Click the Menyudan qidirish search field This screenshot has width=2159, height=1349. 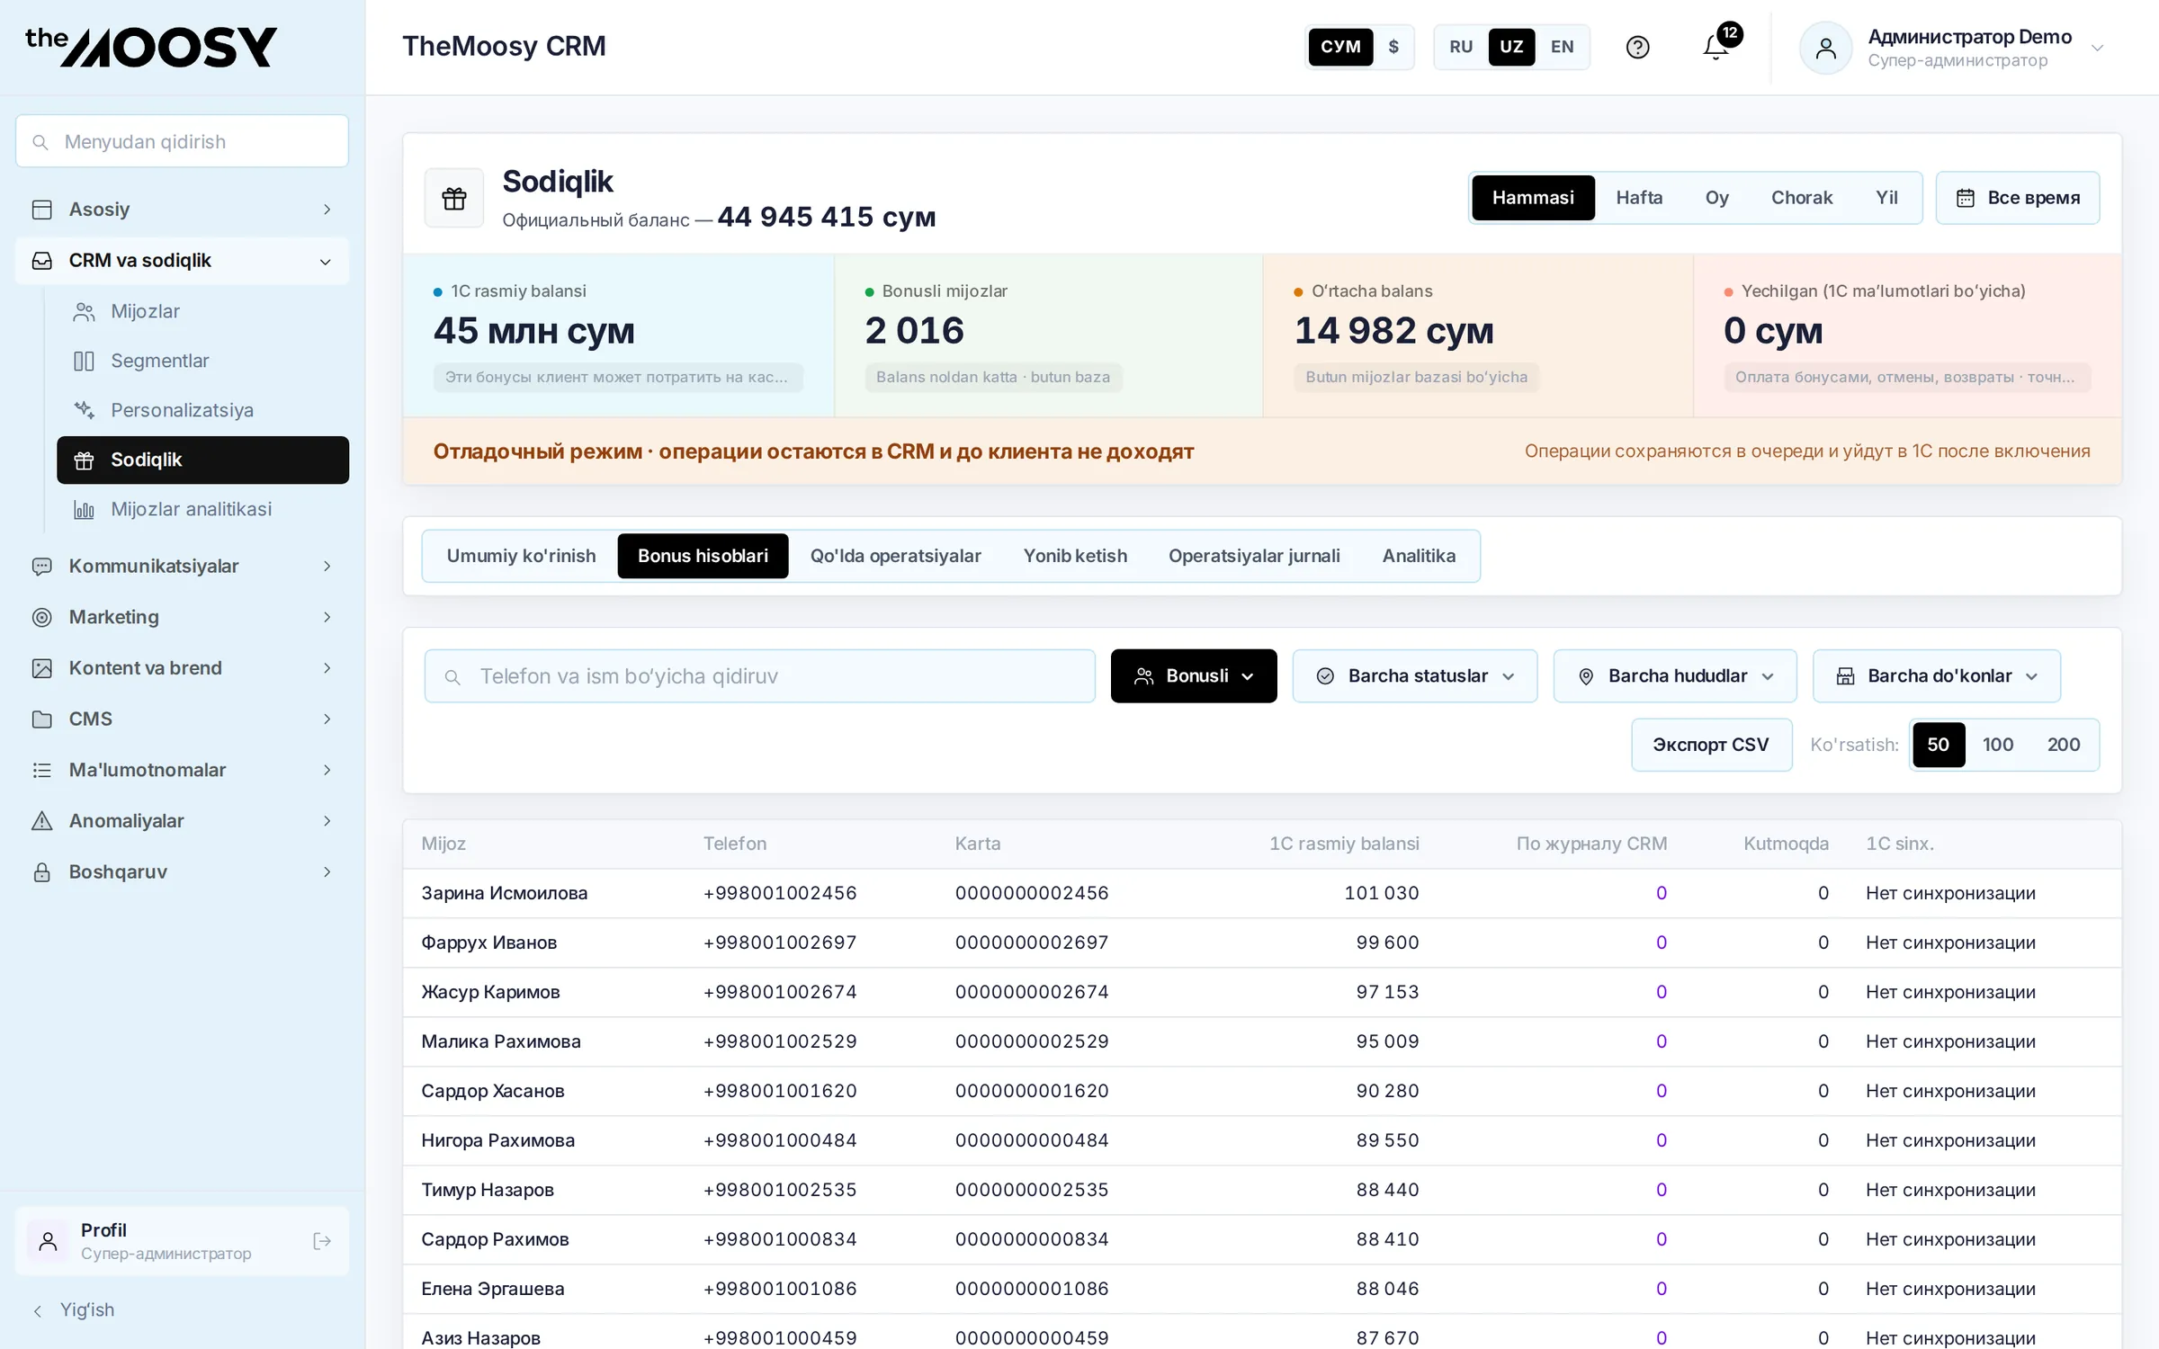click(182, 141)
